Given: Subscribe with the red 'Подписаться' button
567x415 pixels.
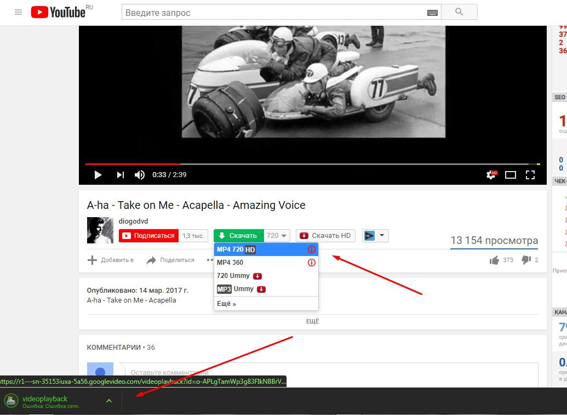Looking at the screenshot, I should tap(148, 236).
